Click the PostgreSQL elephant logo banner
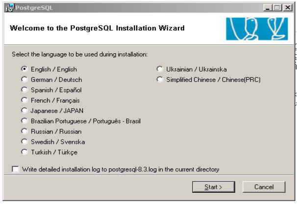Screen dimensions: 297x204 pos(257,29)
